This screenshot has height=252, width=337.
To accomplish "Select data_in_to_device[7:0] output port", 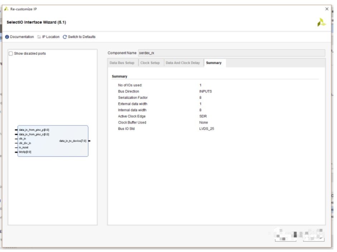I will tap(73, 141).
